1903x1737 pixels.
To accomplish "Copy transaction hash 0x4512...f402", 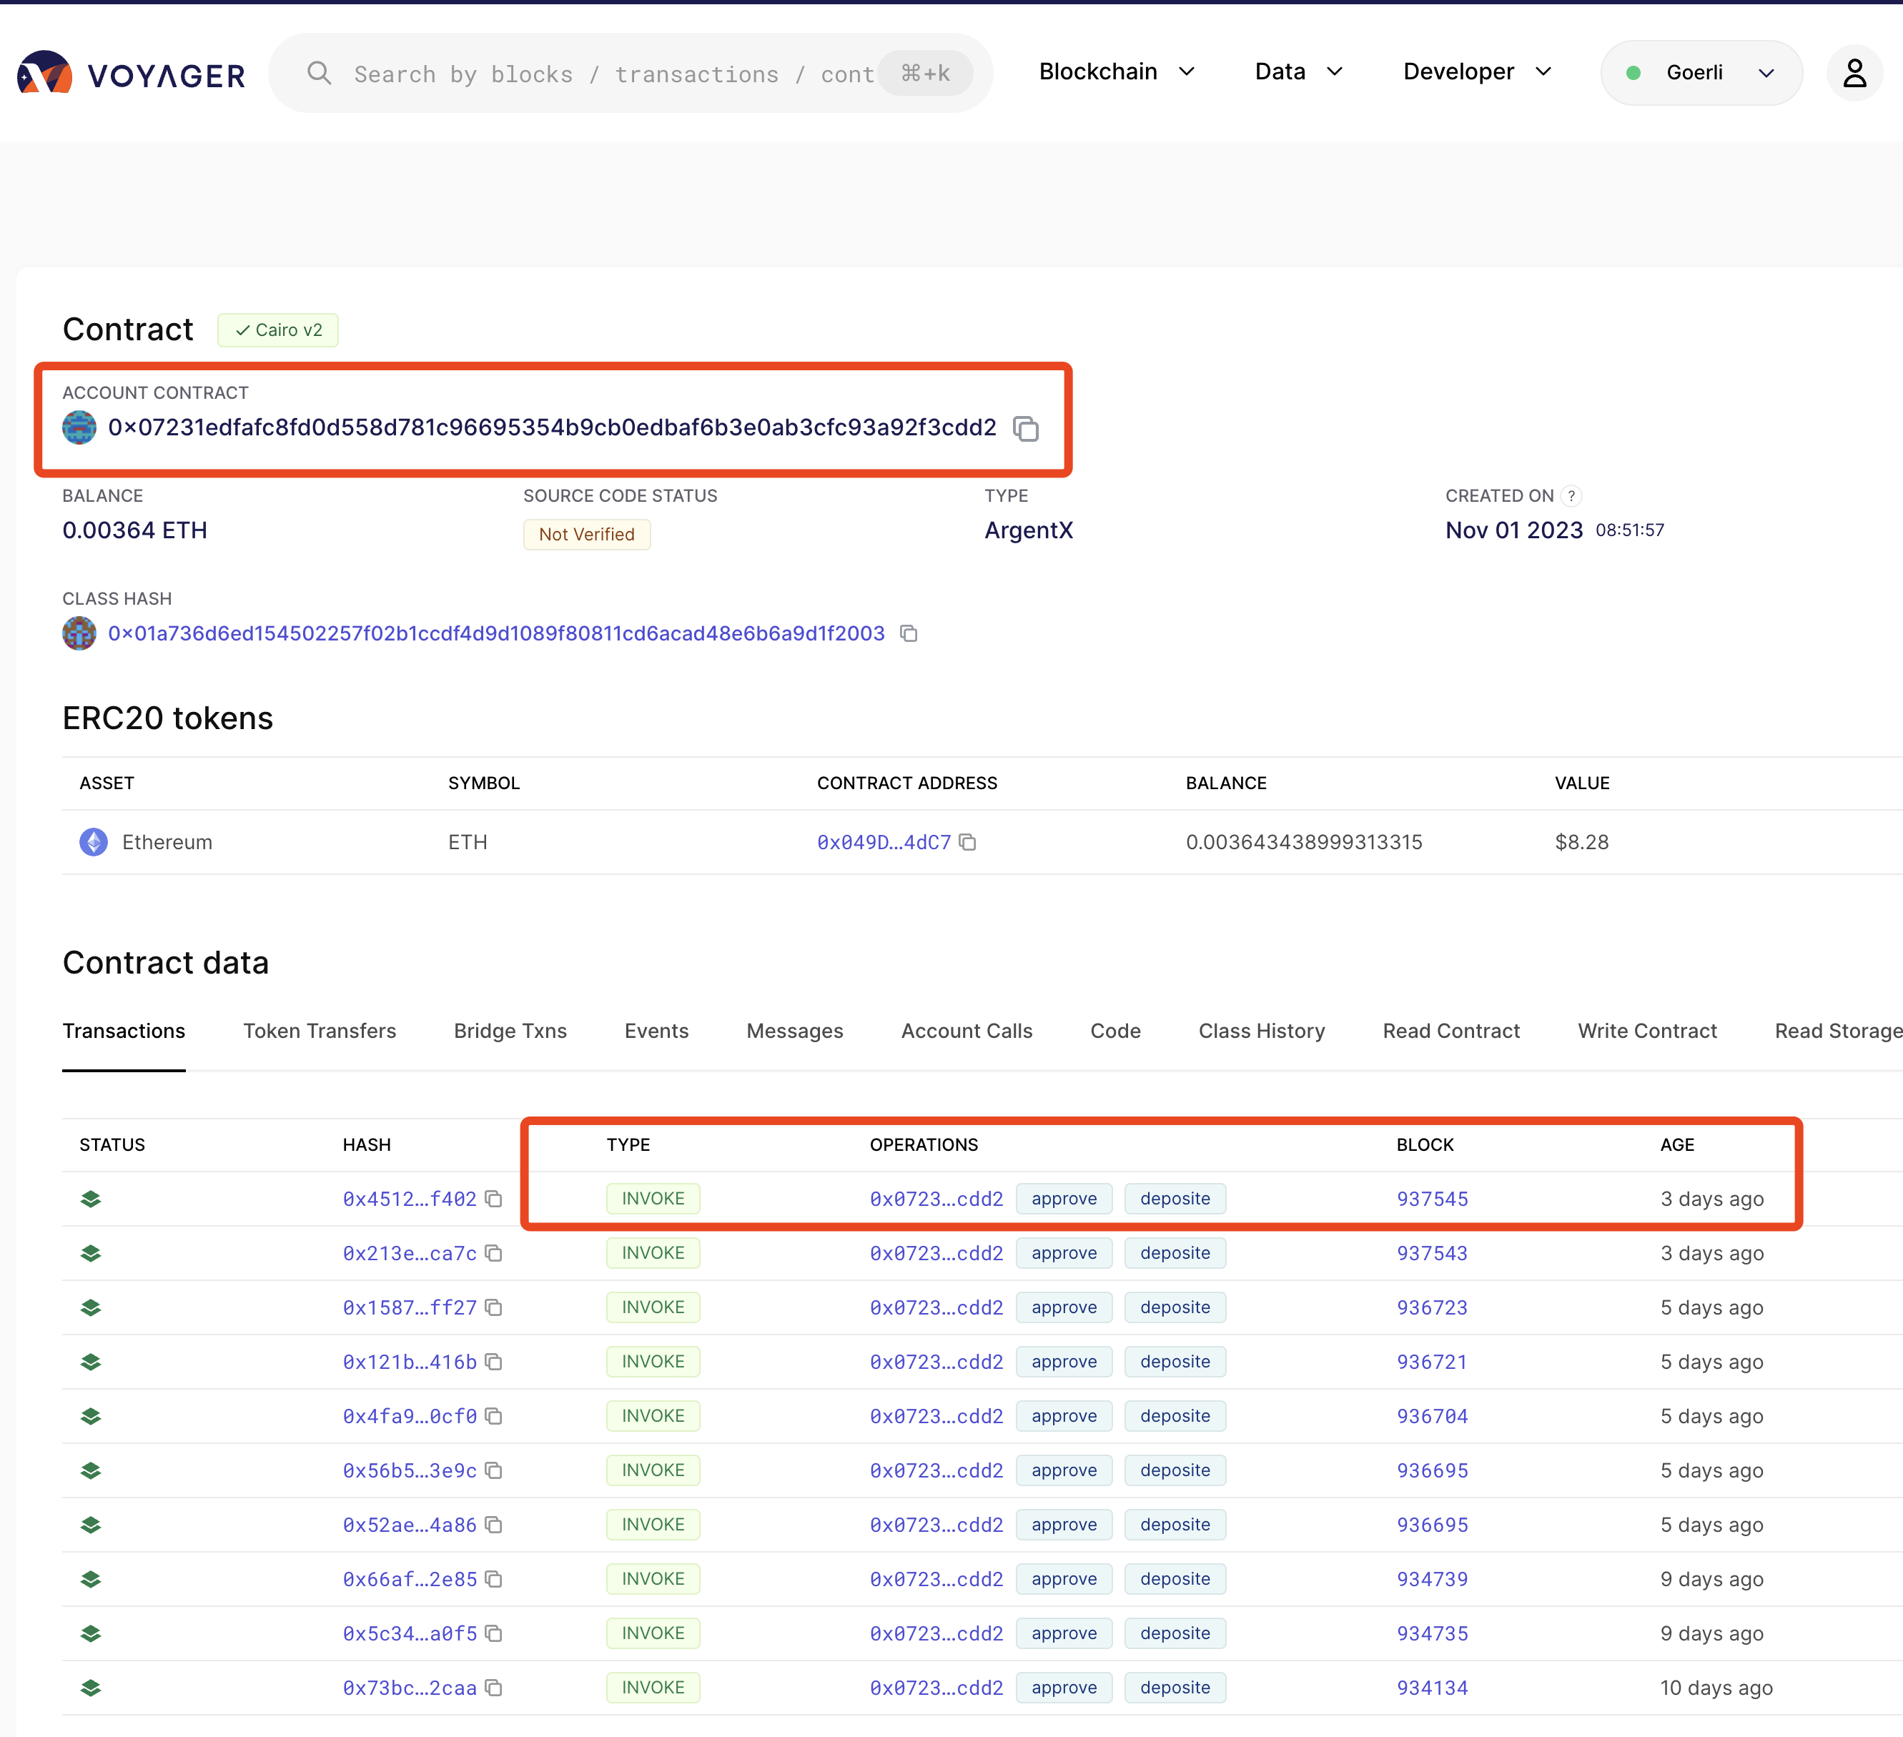I will (x=494, y=1199).
